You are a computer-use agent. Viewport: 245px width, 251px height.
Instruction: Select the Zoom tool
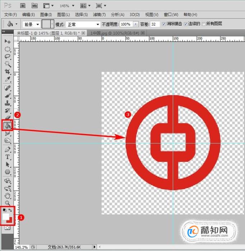[x=7, y=203]
